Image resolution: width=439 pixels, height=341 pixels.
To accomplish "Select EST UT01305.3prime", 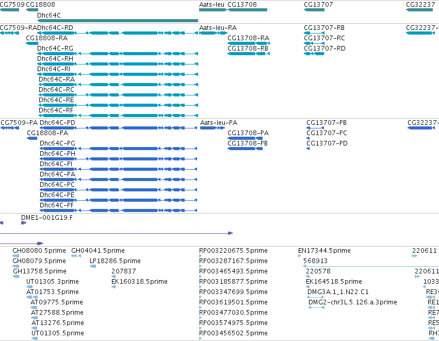I will click(x=29, y=287).
